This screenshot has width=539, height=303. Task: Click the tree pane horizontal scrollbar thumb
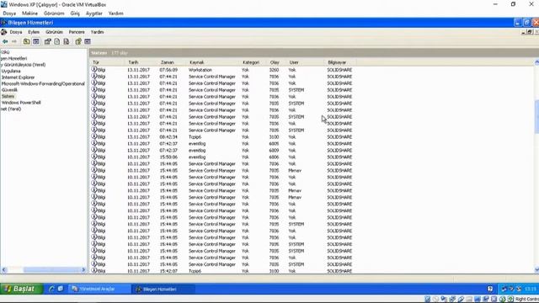(x=51, y=270)
